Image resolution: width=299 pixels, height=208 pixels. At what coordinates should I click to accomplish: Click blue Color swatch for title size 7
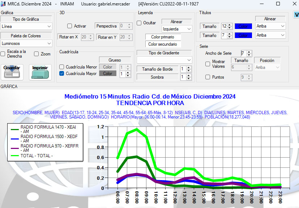[243, 36]
